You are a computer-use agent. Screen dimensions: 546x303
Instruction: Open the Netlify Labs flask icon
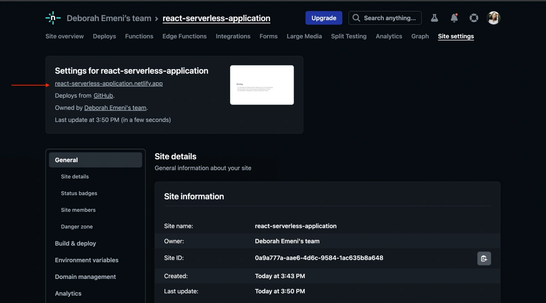[x=435, y=18]
